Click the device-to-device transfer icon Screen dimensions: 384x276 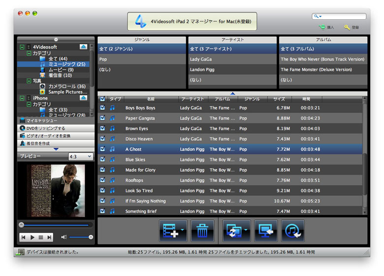coord(236,231)
